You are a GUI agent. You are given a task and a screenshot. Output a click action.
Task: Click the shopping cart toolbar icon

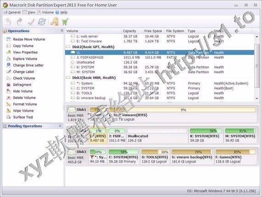(x=65, y=22)
